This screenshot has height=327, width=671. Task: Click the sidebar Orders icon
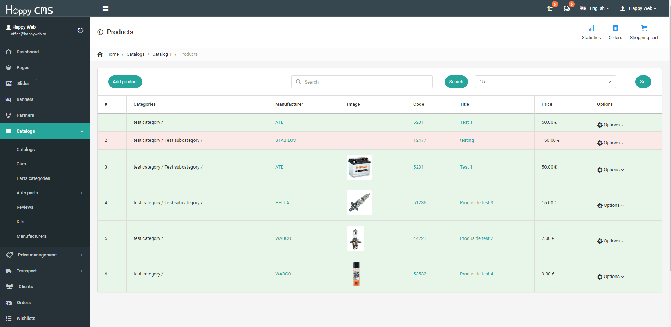(9, 303)
